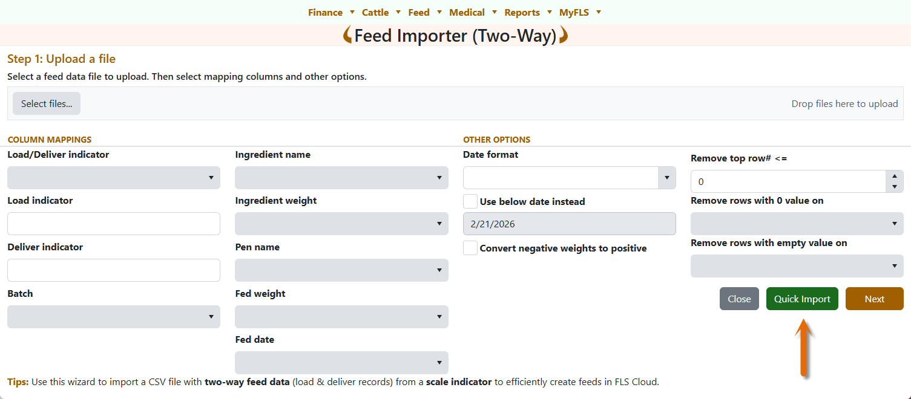Screen dimensions: 911x399
Task: Click the Quick Import button
Action: click(802, 299)
